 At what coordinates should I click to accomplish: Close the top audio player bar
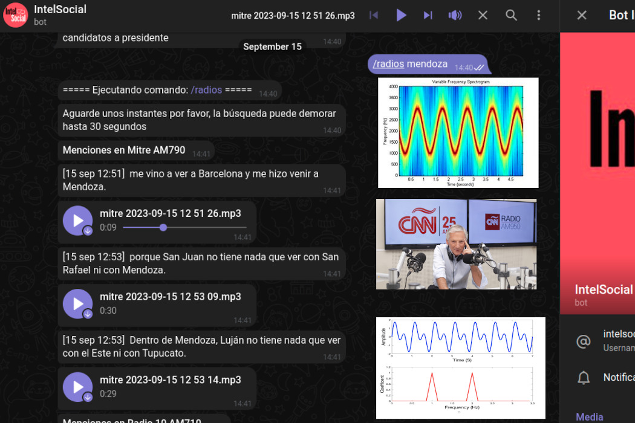pos(483,15)
